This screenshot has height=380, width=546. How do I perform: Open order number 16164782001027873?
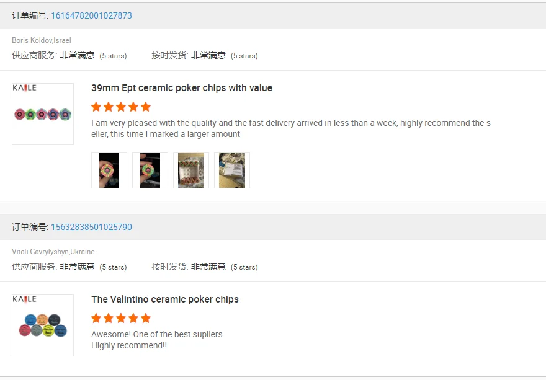point(91,15)
